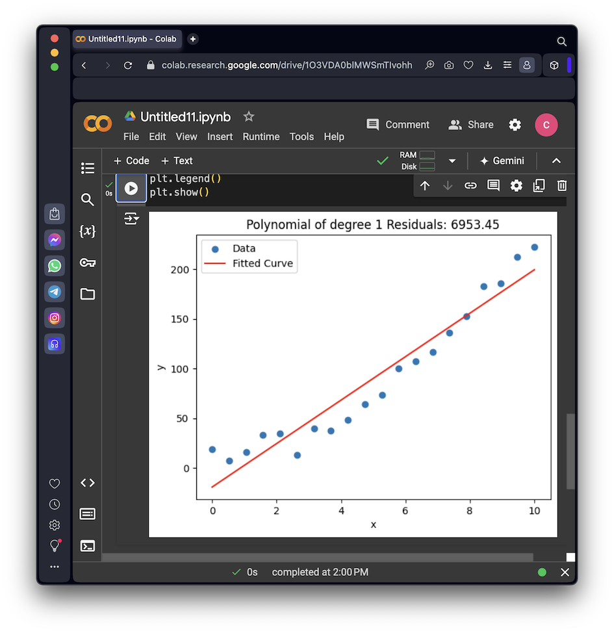The image size is (614, 633).
Task: Move cell up with arrow icon
Action: [425, 186]
